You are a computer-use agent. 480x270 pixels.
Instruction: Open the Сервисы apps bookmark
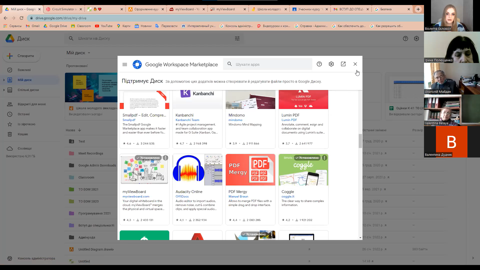[12, 26]
